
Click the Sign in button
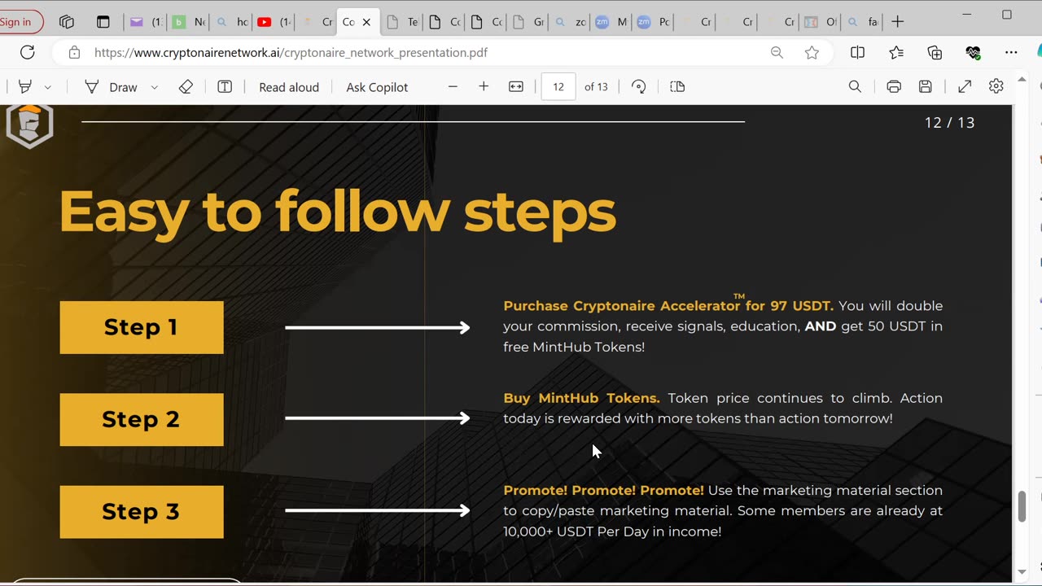(x=16, y=22)
